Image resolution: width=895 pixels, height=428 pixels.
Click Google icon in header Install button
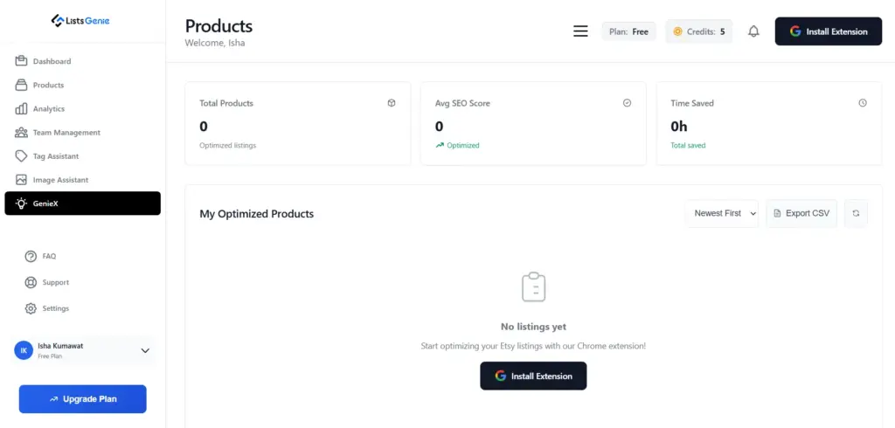(x=795, y=31)
